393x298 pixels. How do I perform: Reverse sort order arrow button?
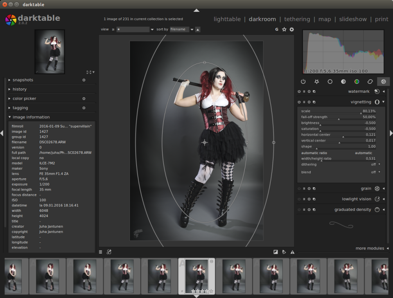(x=198, y=29)
